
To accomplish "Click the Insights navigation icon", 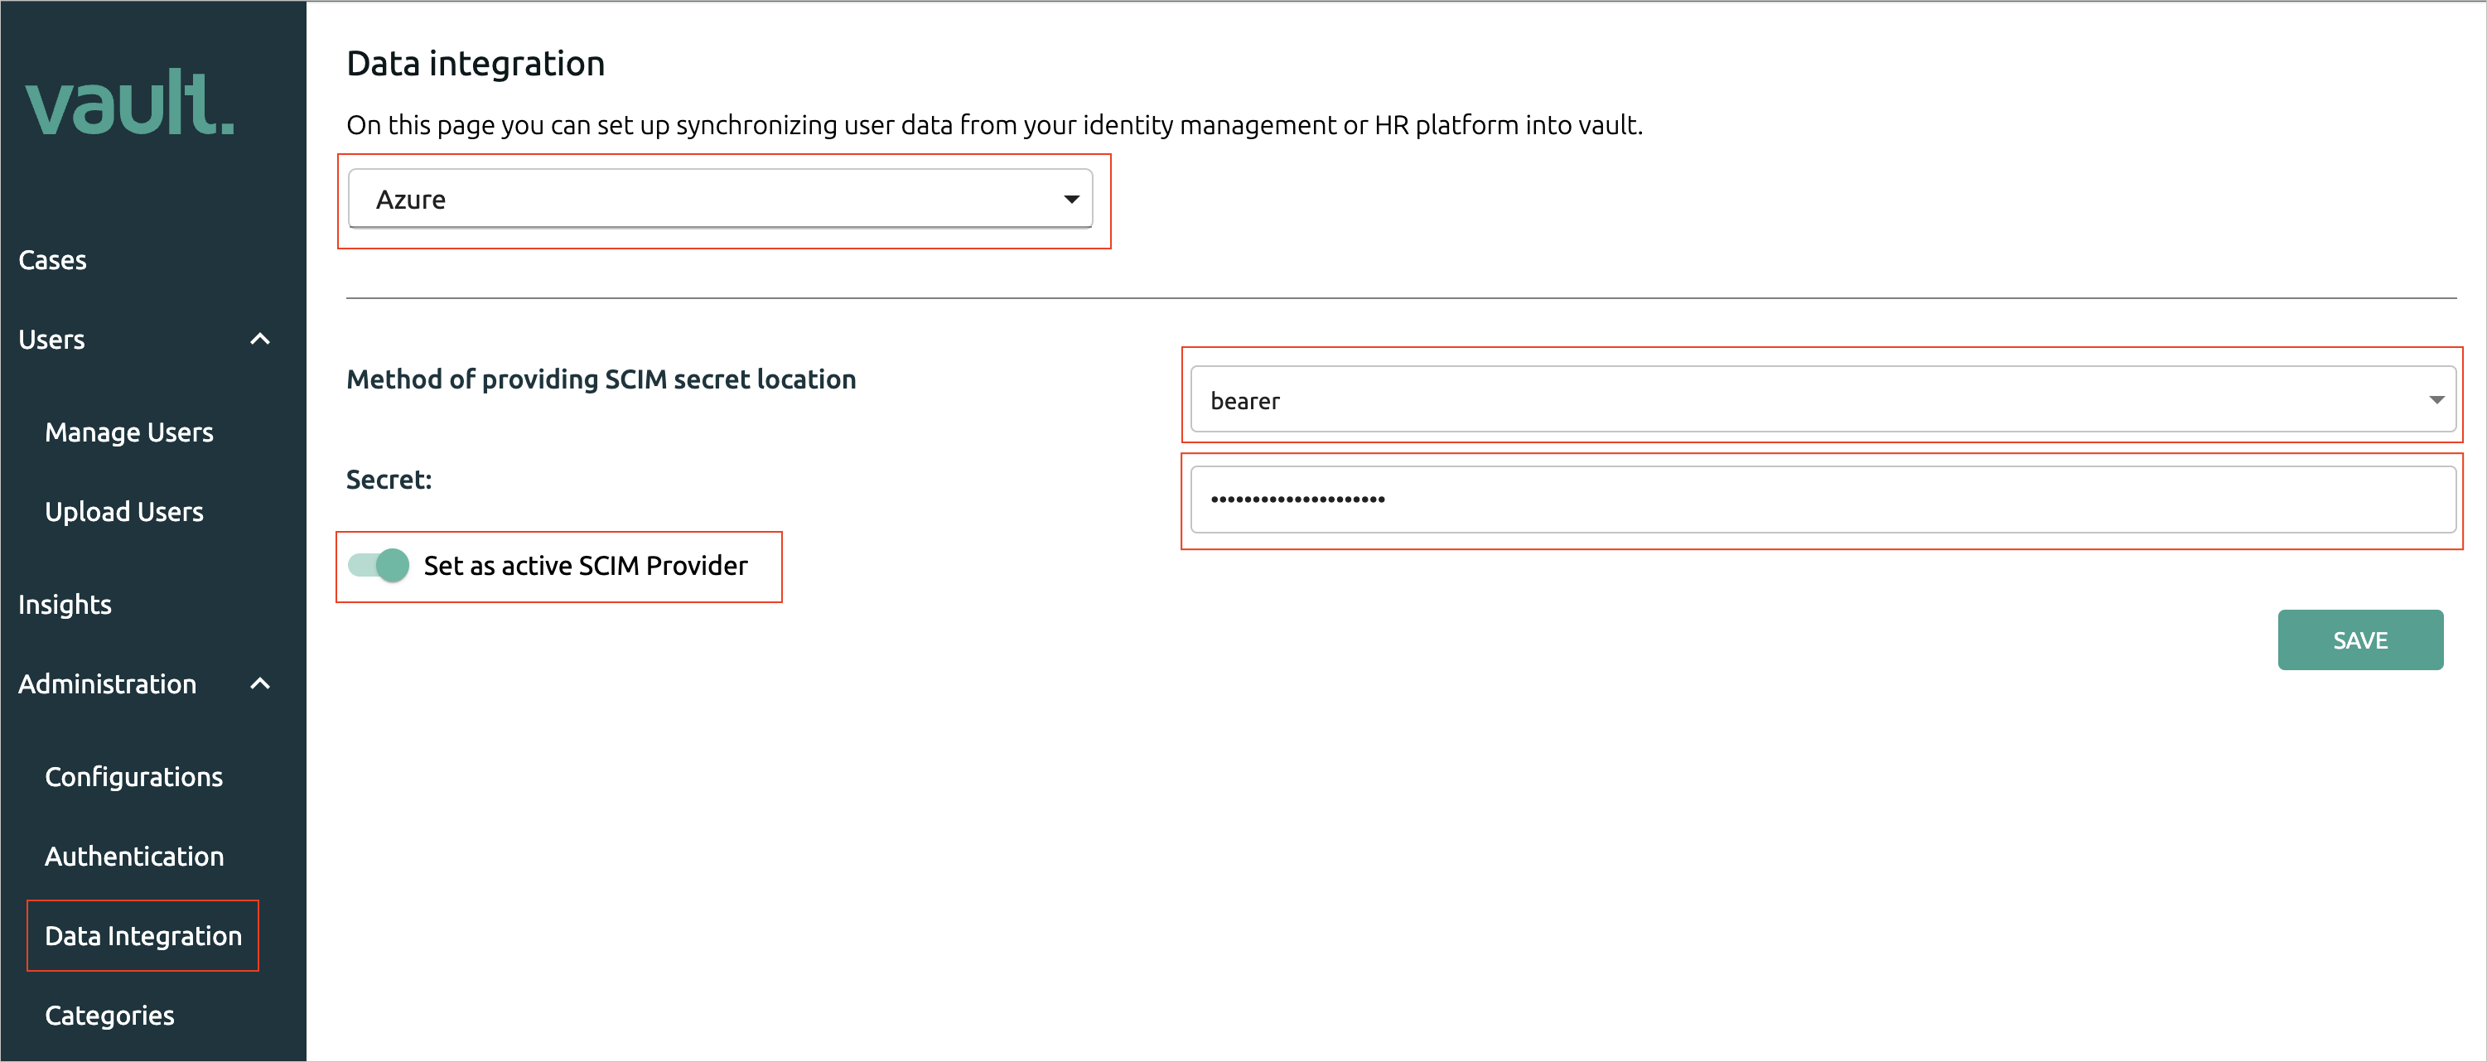I will pos(64,604).
